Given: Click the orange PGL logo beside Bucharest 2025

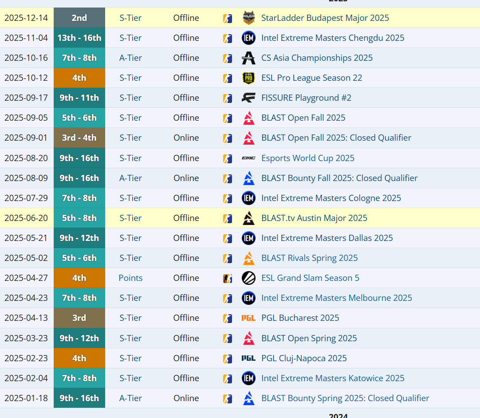Looking at the screenshot, I should point(248,318).
